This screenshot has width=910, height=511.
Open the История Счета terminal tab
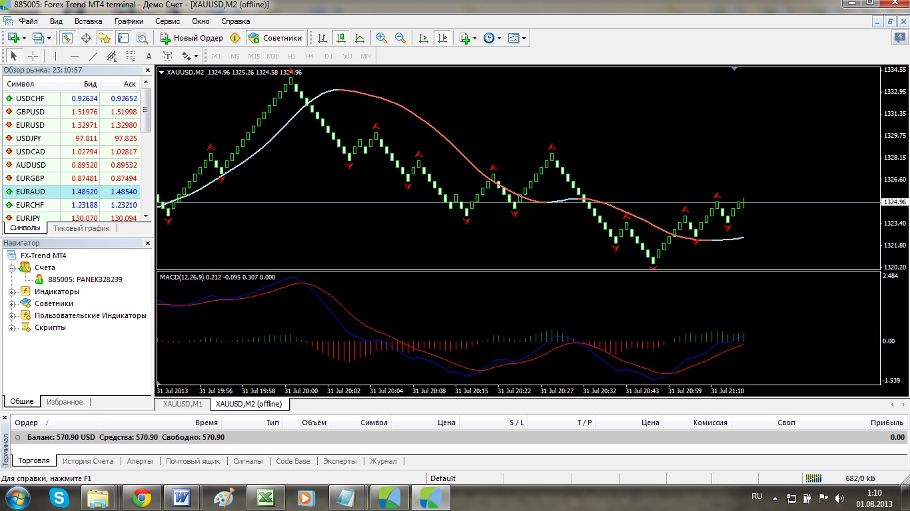[x=88, y=461]
